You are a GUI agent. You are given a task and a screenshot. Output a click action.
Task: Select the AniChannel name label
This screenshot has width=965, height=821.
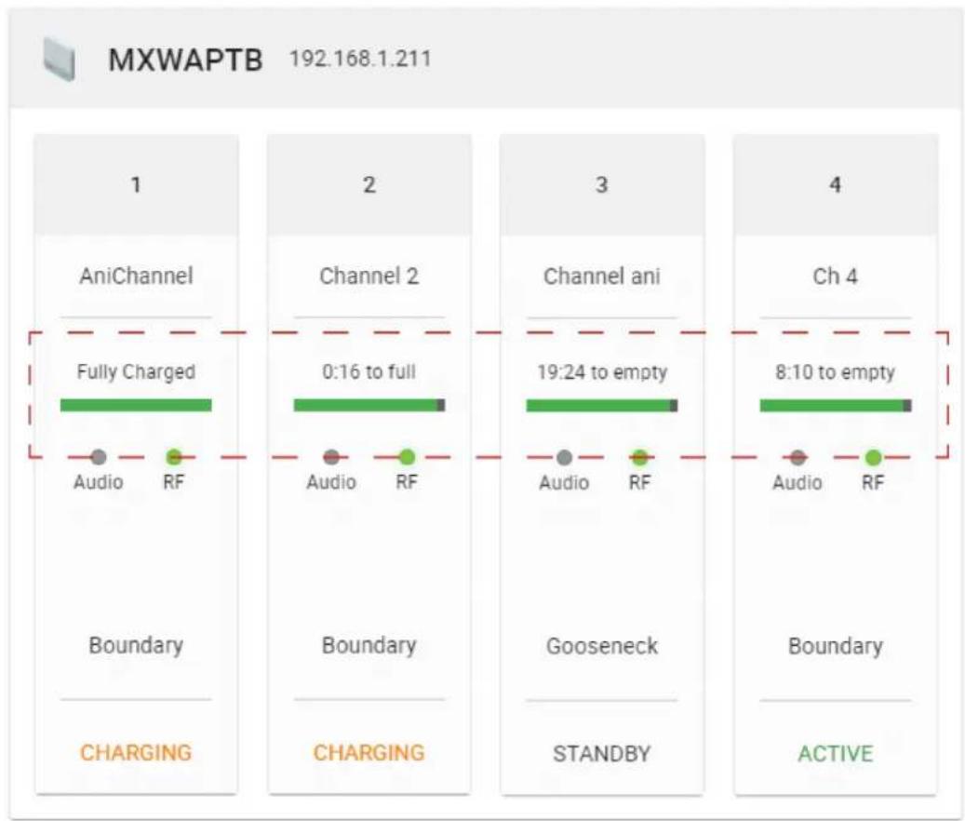point(136,276)
